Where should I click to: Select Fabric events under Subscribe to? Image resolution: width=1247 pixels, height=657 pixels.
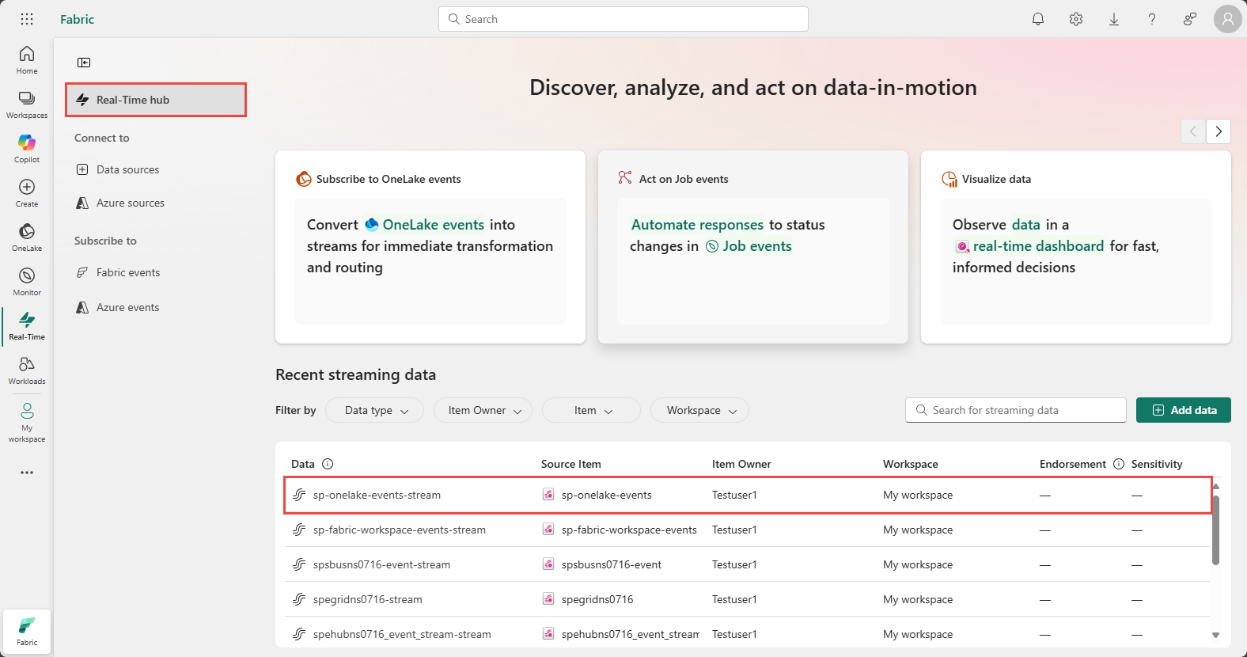(x=127, y=272)
